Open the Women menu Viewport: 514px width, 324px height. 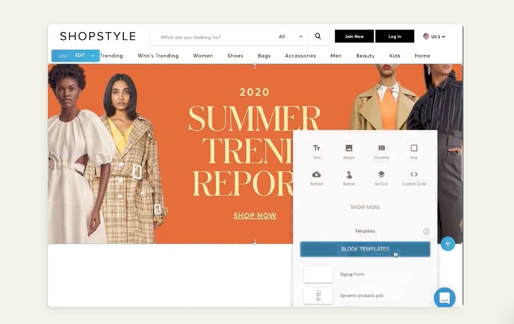pos(203,56)
